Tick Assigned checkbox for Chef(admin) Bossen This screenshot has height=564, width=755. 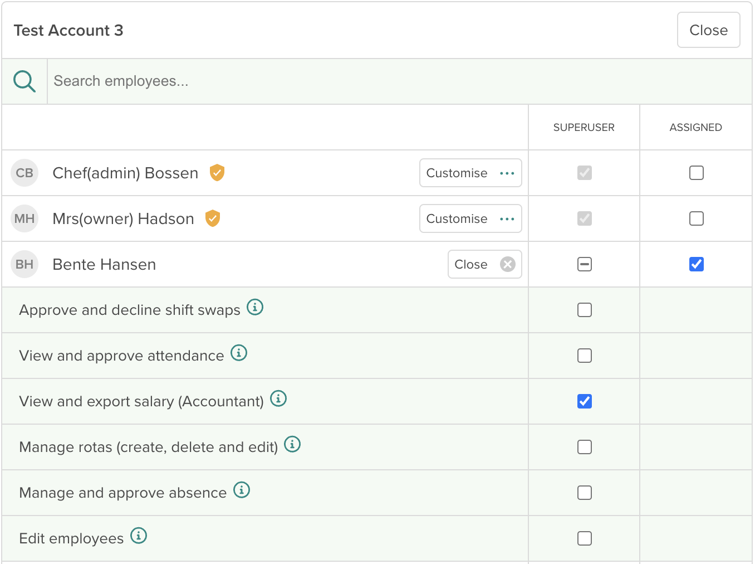click(696, 173)
